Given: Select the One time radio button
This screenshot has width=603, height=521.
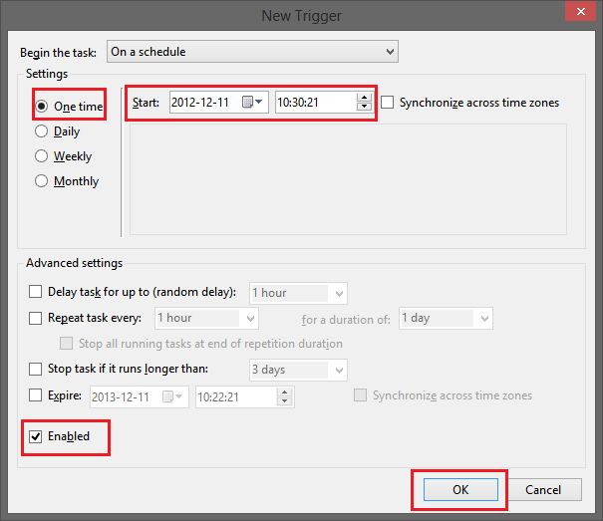Looking at the screenshot, I should pyautogui.click(x=42, y=106).
